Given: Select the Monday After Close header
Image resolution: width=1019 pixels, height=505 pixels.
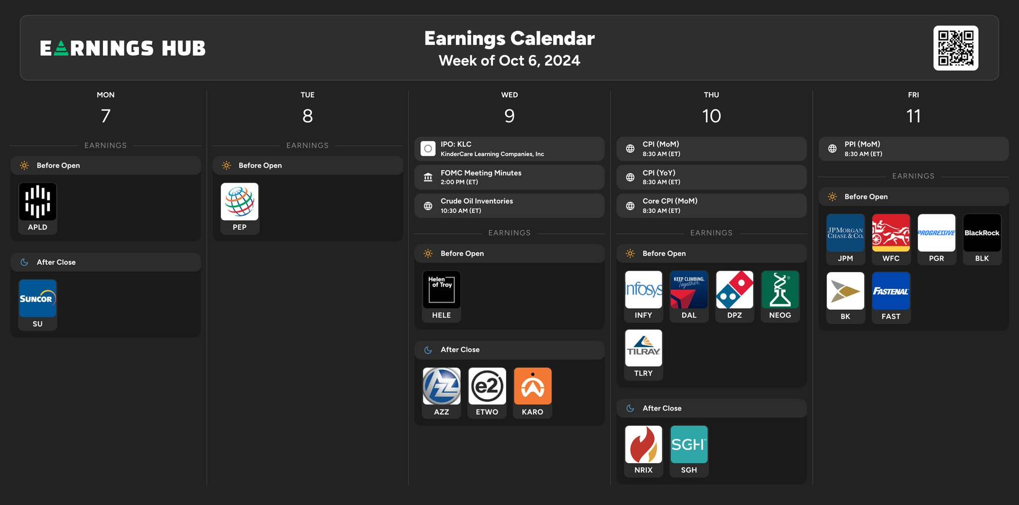Looking at the screenshot, I should pos(105,262).
